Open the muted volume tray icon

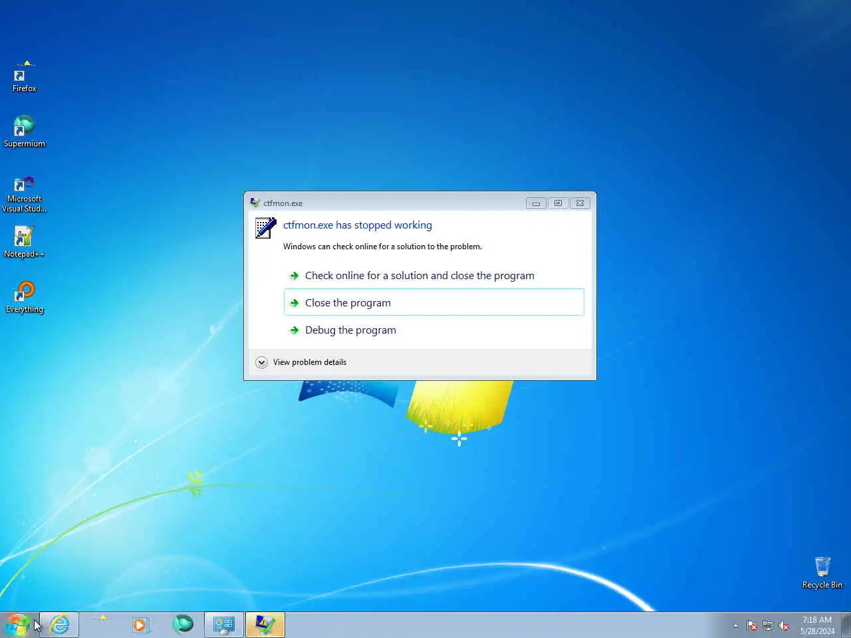click(784, 625)
